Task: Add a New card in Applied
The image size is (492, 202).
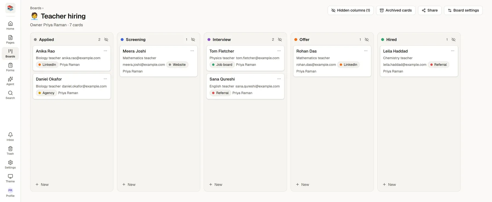Action: 42,185
